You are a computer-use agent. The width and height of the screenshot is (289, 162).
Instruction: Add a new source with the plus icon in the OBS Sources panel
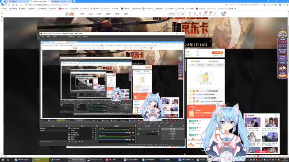click(x=69, y=141)
